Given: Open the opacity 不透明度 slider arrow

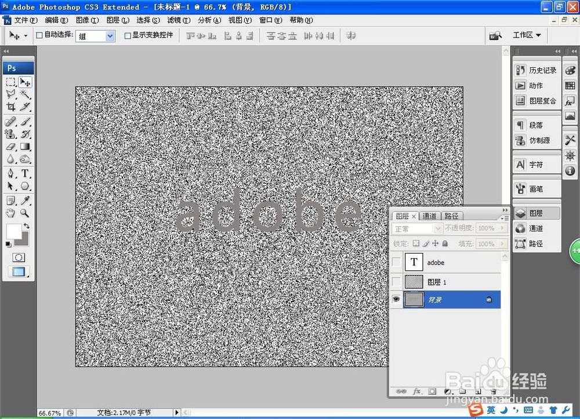Looking at the screenshot, I should [x=502, y=228].
